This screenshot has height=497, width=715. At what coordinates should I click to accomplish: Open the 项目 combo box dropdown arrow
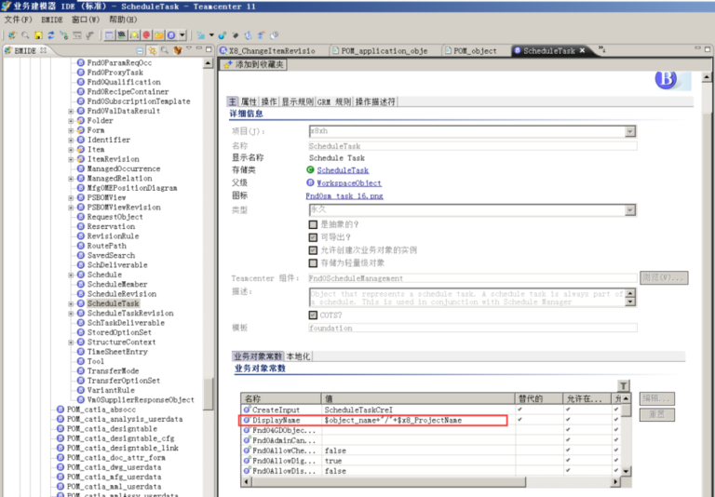(x=630, y=131)
